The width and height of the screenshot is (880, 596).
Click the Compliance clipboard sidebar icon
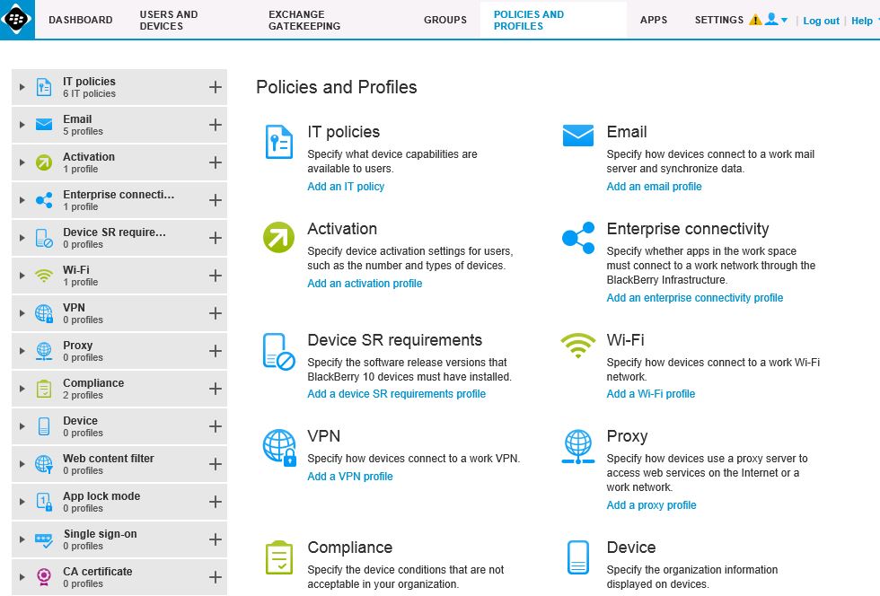[x=44, y=389]
